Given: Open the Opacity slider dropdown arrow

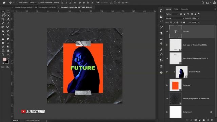Looking at the screenshot, I should tap(198, 18).
